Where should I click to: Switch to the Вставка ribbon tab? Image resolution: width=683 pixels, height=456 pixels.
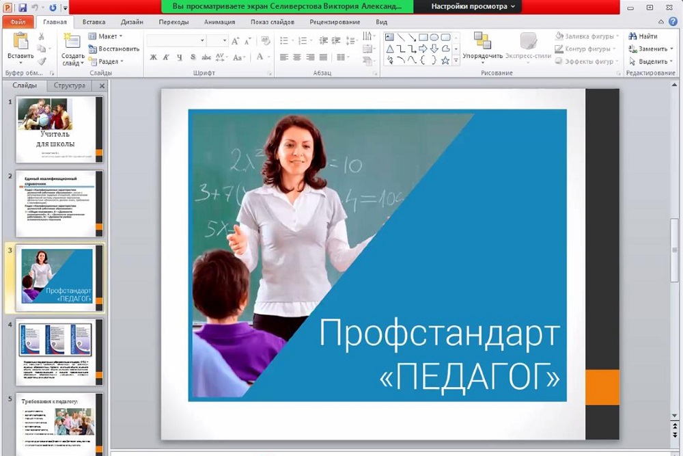(94, 22)
